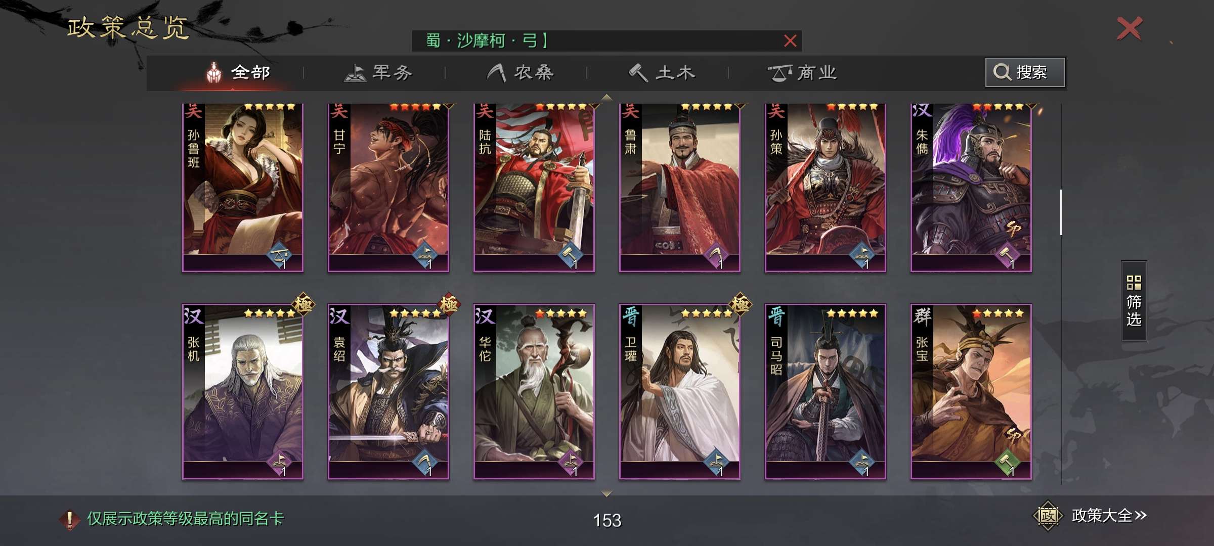Click the vertical scrollbar thumb
The width and height of the screenshot is (1214, 546).
(1061, 212)
